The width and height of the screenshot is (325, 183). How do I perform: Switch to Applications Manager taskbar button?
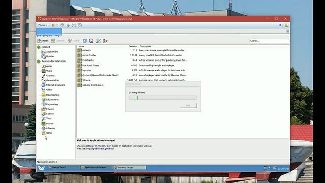point(96,167)
